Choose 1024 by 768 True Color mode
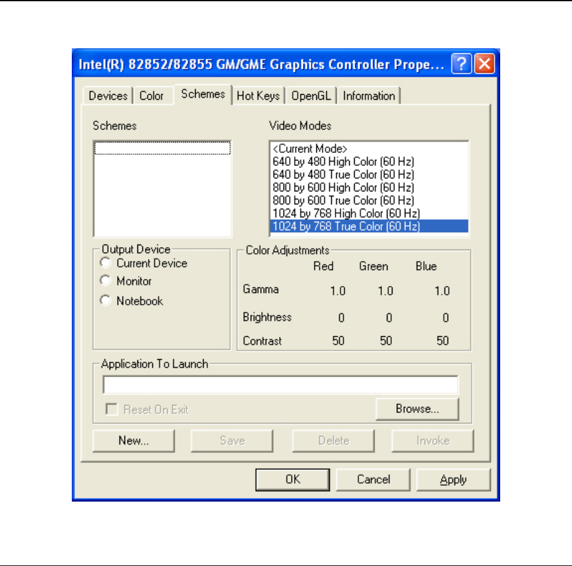Image resolution: width=572 pixels, height=566 pixels. 369,226
